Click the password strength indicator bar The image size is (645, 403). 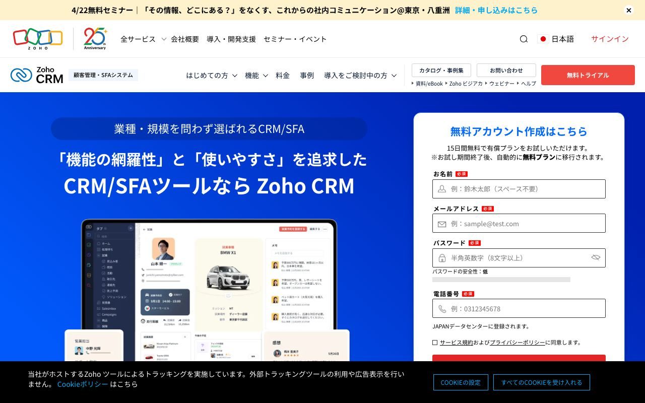[501, 281]
